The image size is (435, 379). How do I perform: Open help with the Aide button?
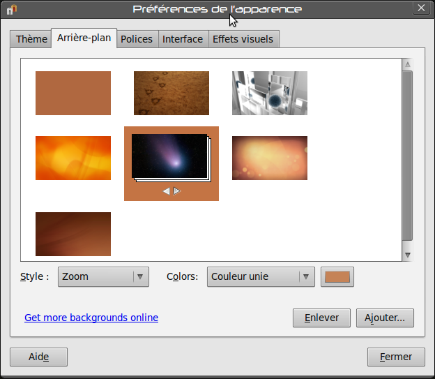(x=38, y=357)
